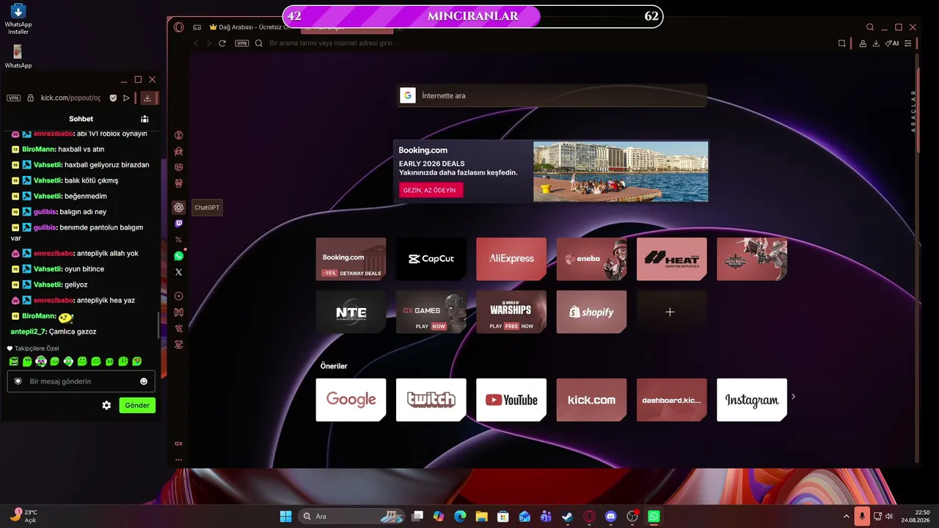Toggle the VPN badge in Kick popout window
The width and height of the screenshot is (939, 528).
pyautogui.click(x=13, y=98)
